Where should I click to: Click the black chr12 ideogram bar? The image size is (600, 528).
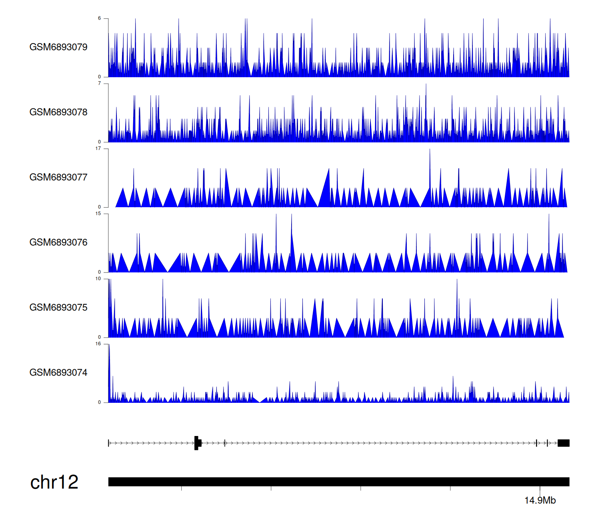tap(338, 482)
